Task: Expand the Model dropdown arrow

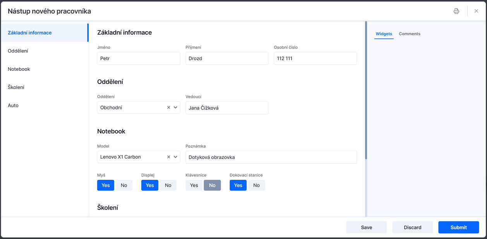Action: coord(175,157)
